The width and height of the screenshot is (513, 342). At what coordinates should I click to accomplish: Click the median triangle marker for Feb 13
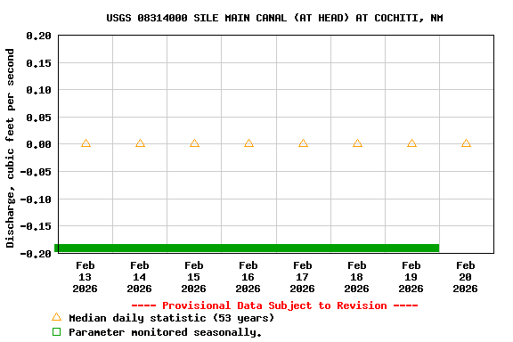point(85,143)
